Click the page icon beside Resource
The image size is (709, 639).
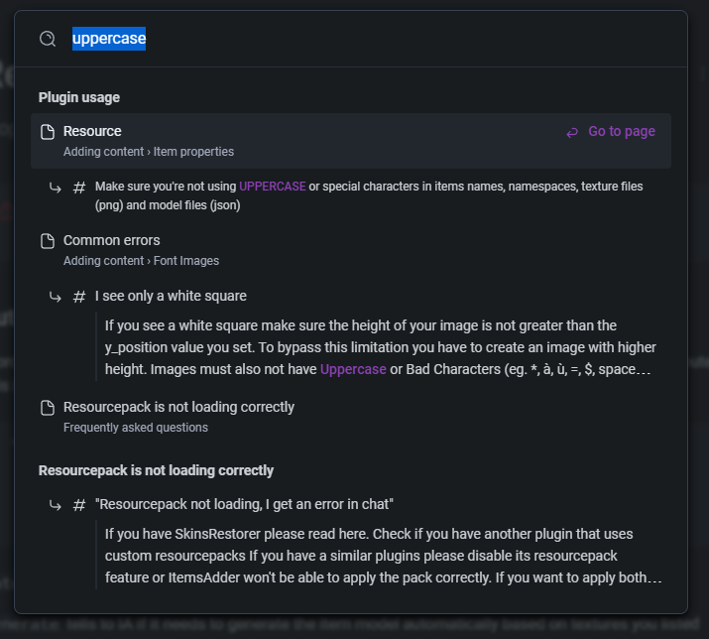pyautogui.click(x=47, y=132)
